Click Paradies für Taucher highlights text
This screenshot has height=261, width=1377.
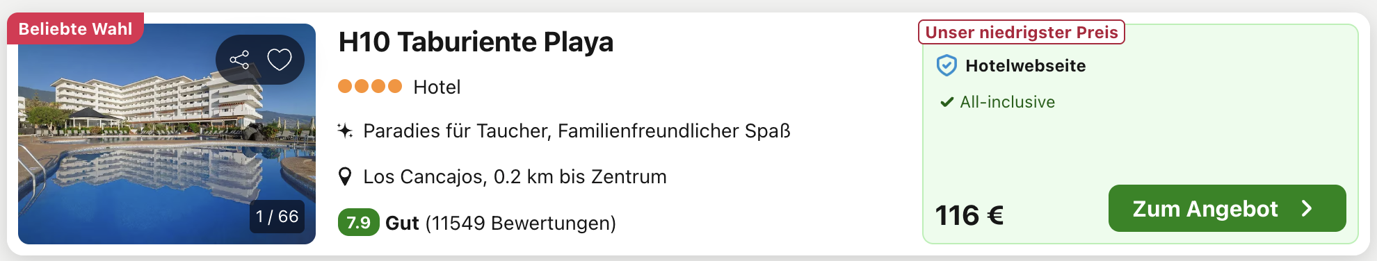(577, 130)
